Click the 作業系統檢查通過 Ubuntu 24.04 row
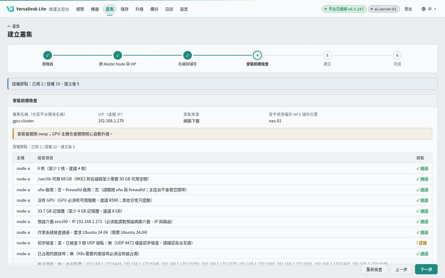This screenshot has height=278, width=445. 222,232
